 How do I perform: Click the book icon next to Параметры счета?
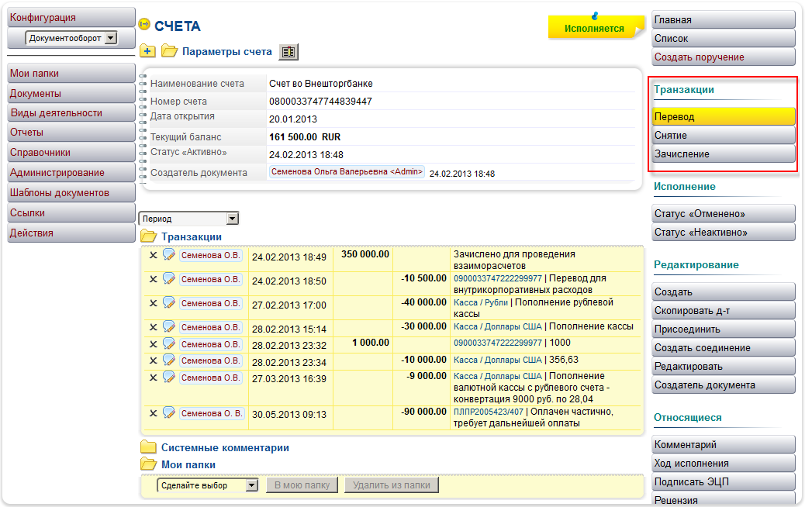coord(288,52)
